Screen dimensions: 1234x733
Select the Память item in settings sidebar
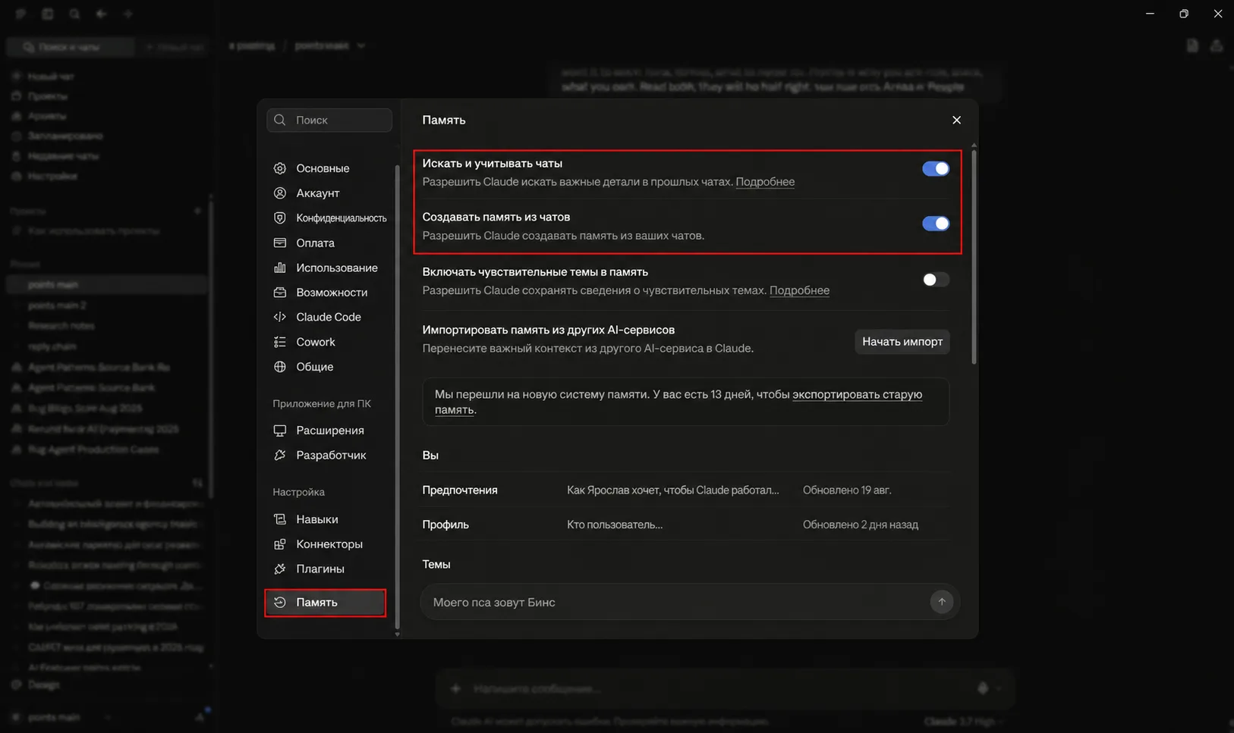pos(326,603)
